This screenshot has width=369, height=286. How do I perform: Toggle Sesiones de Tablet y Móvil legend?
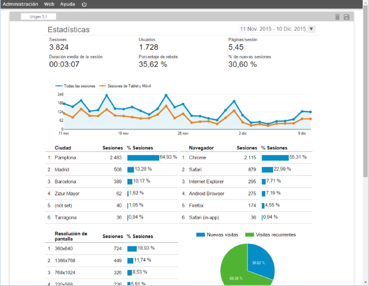125,86
